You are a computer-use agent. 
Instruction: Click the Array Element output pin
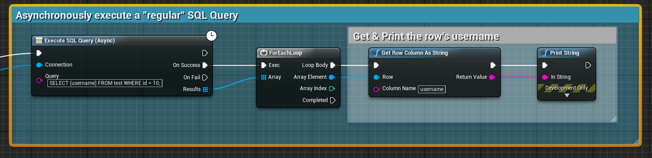click(332, 77)
